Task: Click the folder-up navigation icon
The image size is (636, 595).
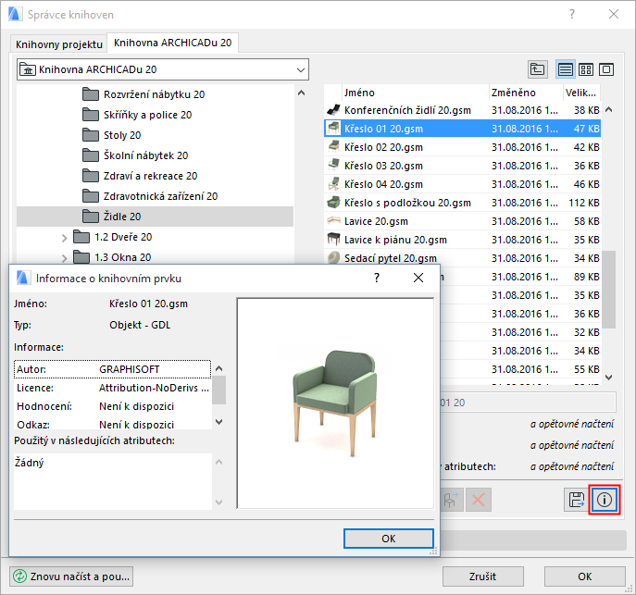Action: pos(538,69)
